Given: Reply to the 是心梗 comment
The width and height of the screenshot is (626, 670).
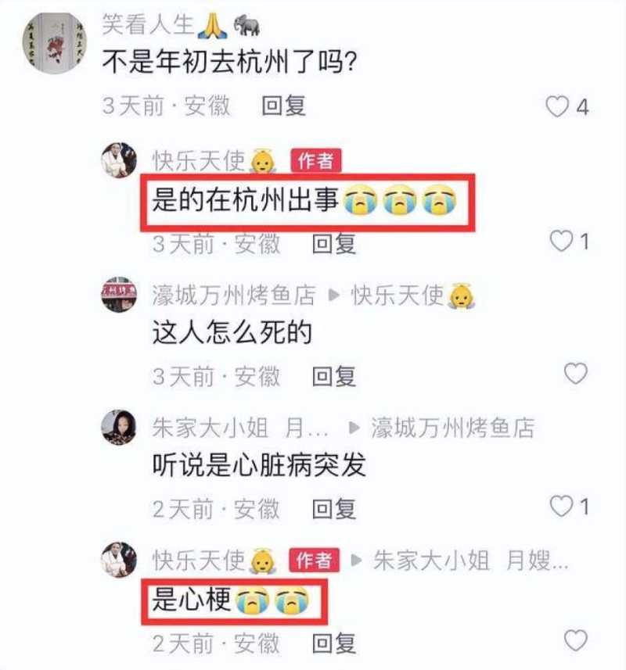Looking at the screenshot, I should (334, 643).
